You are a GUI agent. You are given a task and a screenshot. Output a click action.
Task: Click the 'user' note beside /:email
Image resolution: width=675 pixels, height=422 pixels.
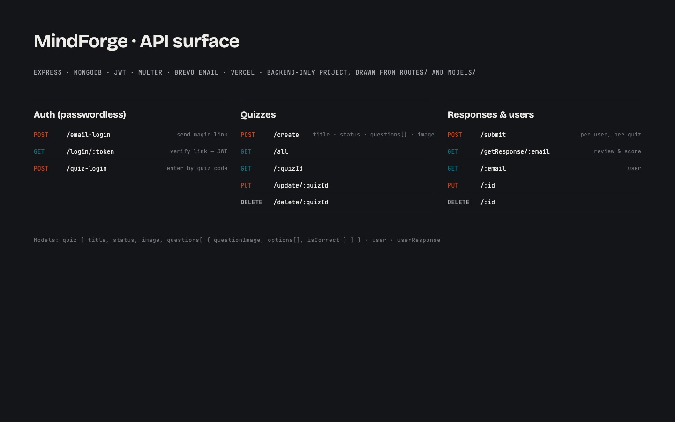click(634, 168)
